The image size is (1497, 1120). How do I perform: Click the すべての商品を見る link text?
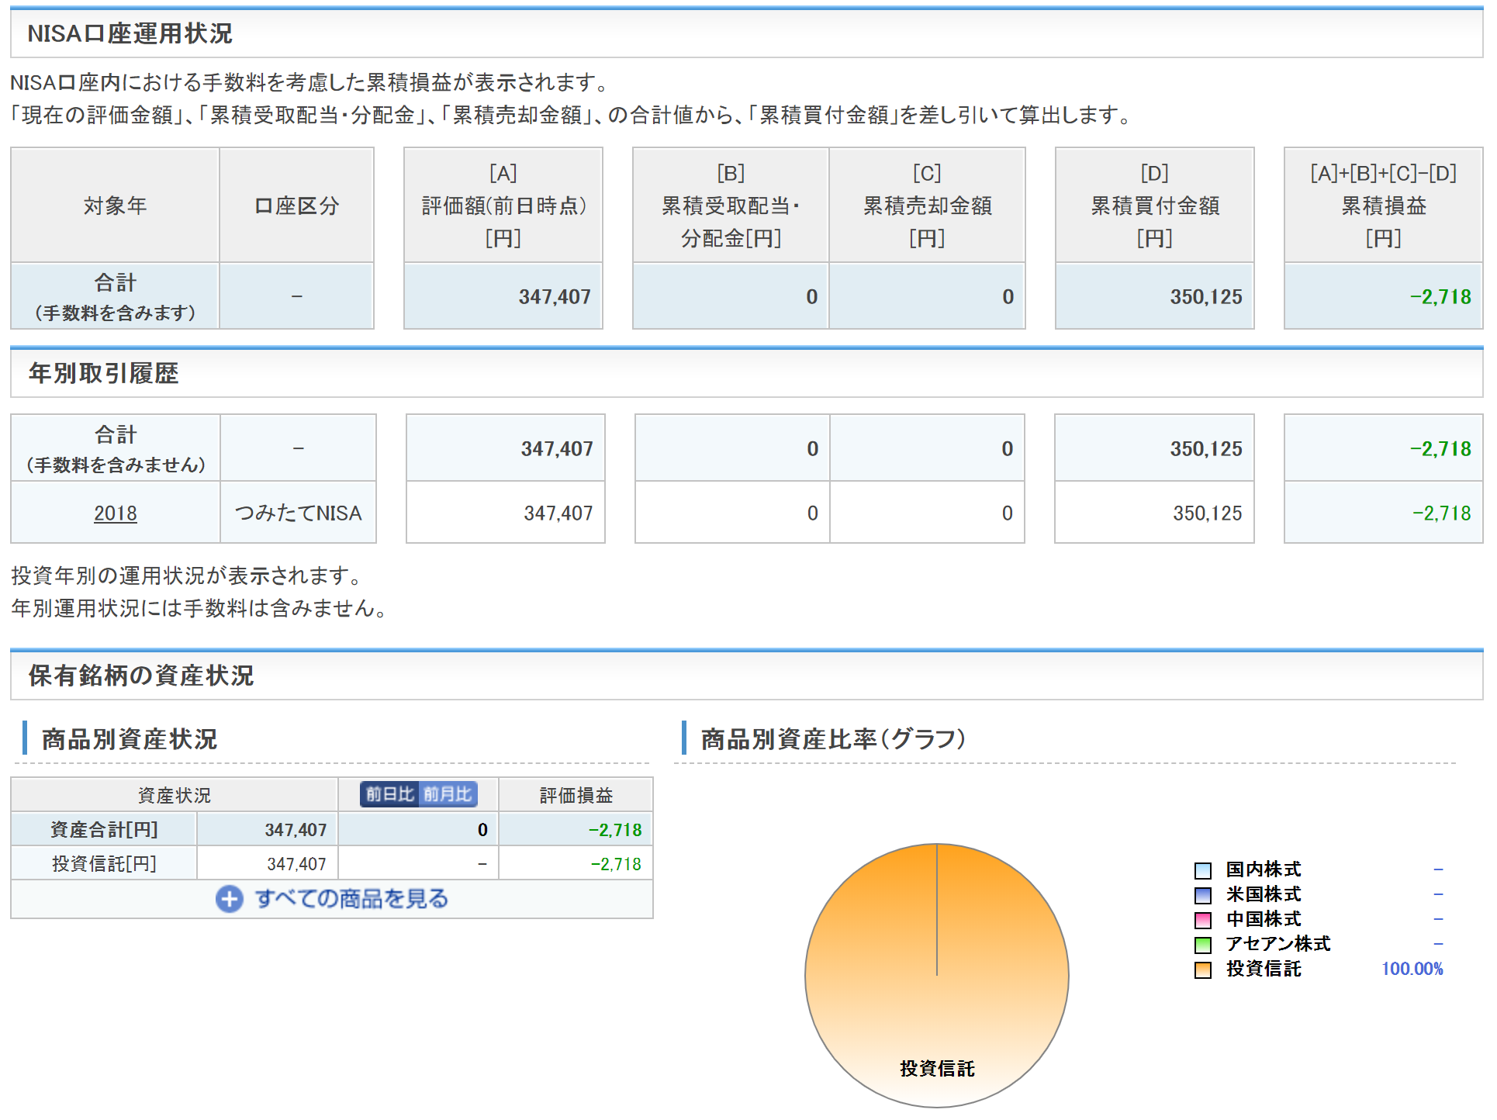(x=351, y=899)
